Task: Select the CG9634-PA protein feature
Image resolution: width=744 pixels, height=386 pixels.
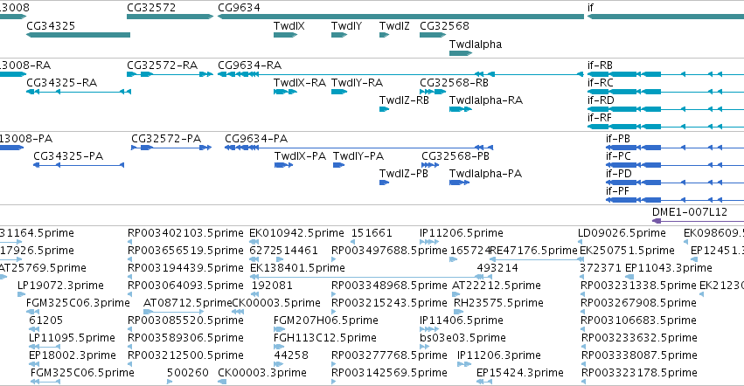Action: [358, 148]
